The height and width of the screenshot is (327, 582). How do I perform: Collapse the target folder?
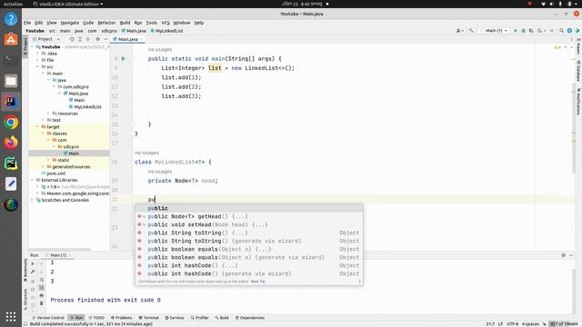coord(37,127)
